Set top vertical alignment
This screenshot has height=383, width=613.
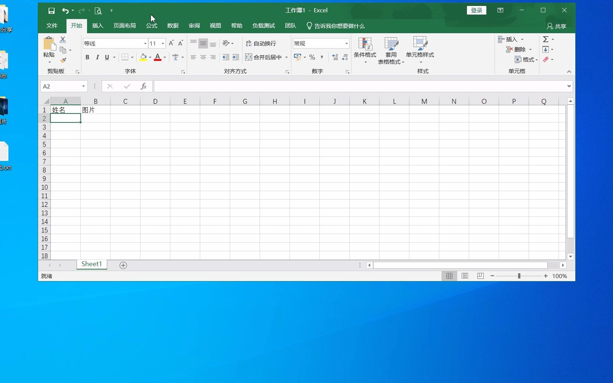click(193, 43)
